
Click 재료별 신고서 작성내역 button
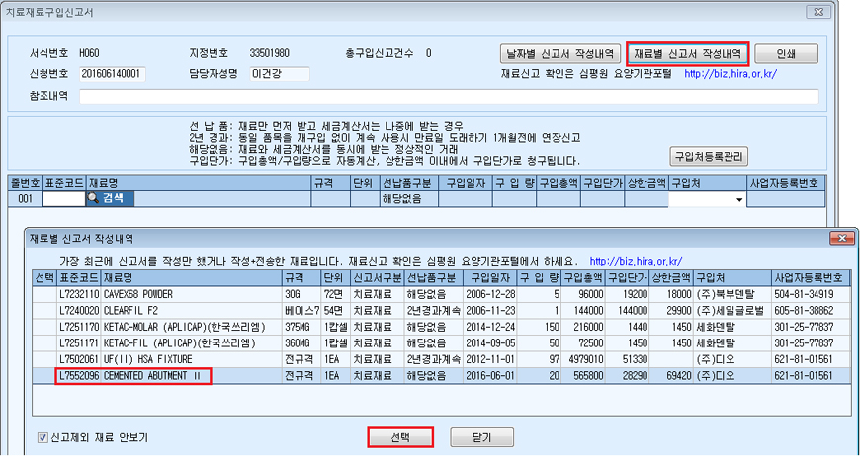click(x=688, y=53)
